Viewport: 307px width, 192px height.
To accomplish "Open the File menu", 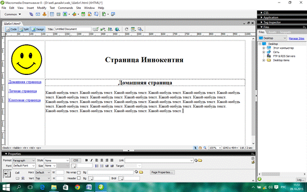I will [4, 8].
